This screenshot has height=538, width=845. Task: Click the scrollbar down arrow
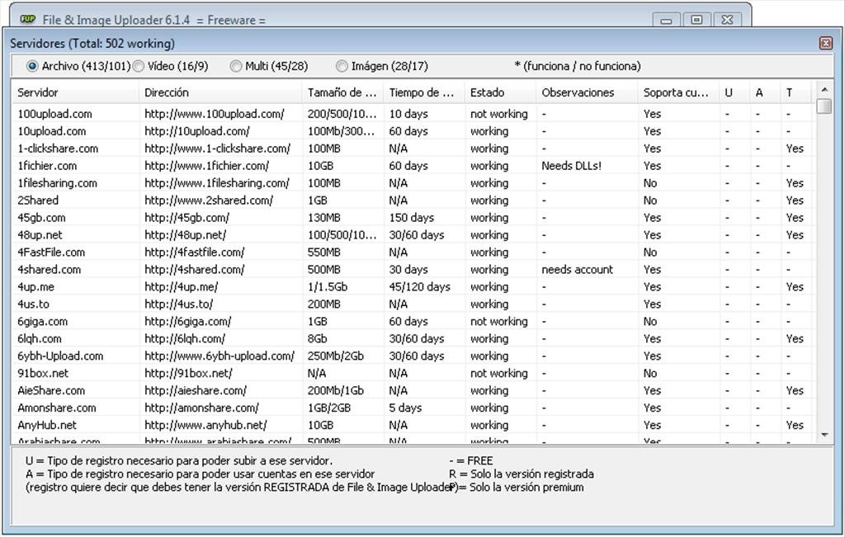(x=824, y=435)
